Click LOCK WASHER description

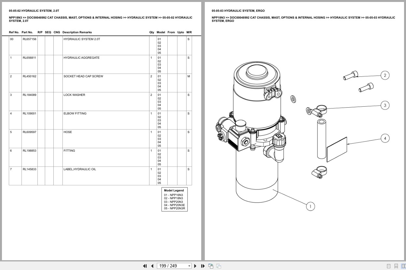74,95
